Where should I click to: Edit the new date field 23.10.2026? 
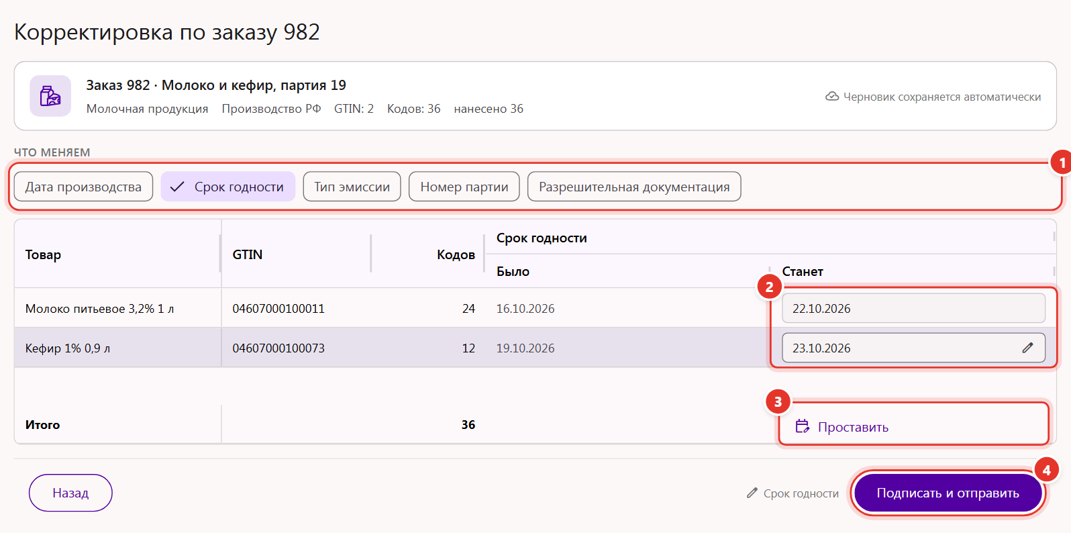913,348
